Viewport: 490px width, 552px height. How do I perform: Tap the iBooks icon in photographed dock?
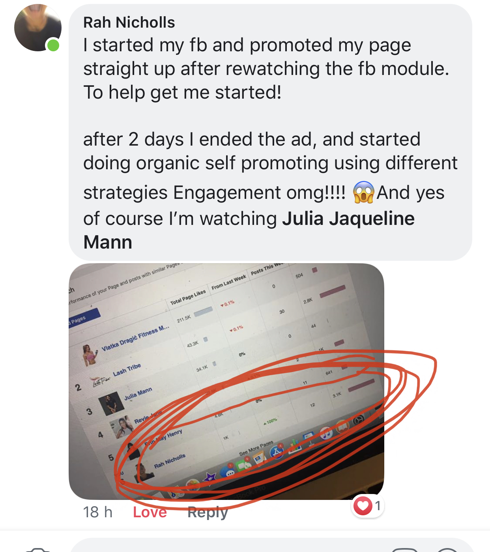tap(342, 426)
